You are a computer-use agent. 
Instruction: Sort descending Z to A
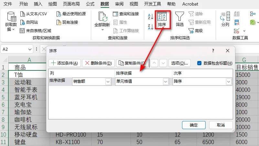[x=151, y=27]
